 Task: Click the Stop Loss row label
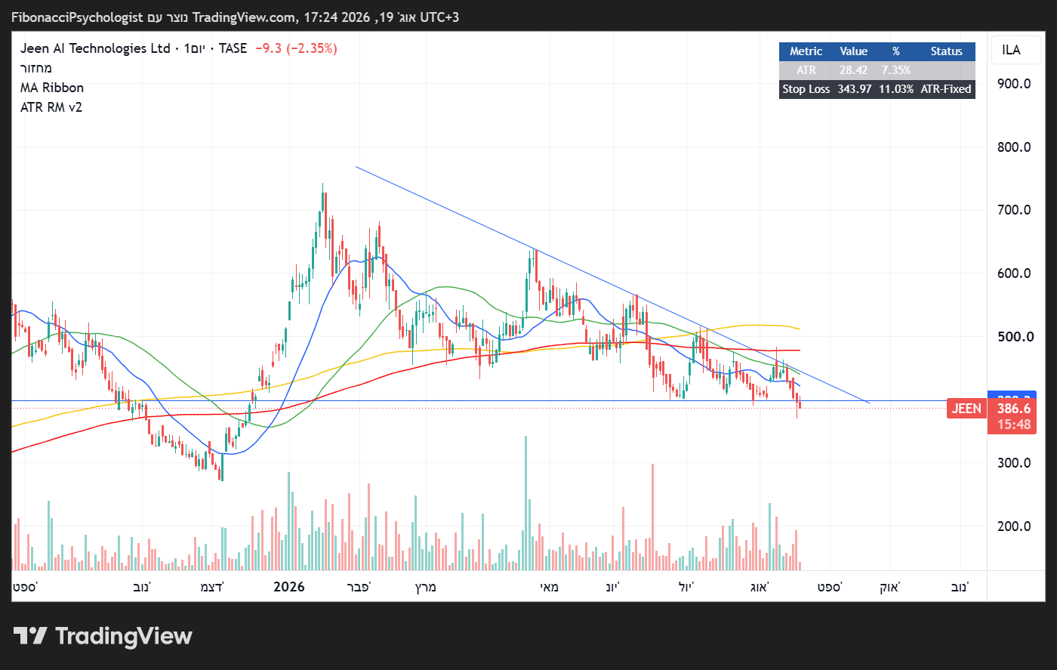click(x=806, y=89)
